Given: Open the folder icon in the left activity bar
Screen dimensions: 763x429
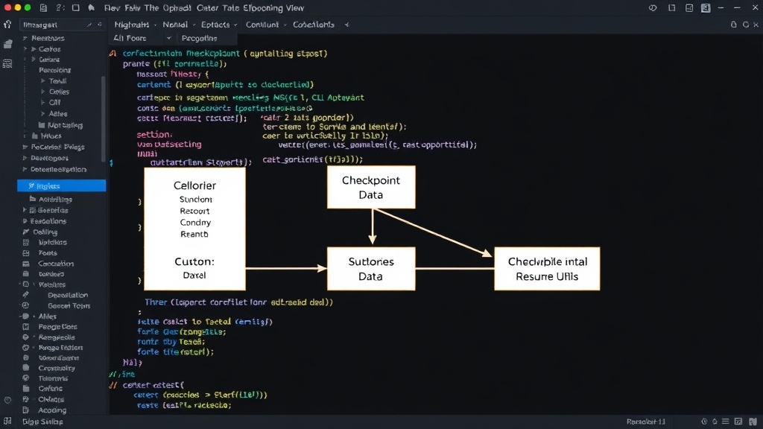Looking at the screenshot, I should [x=7, y=44].
